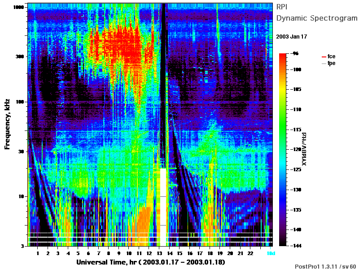
Task: Click the Universal Time axis title
Action: 151,262
